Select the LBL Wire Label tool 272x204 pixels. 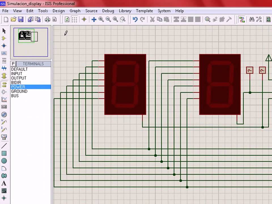click(4, 53)
